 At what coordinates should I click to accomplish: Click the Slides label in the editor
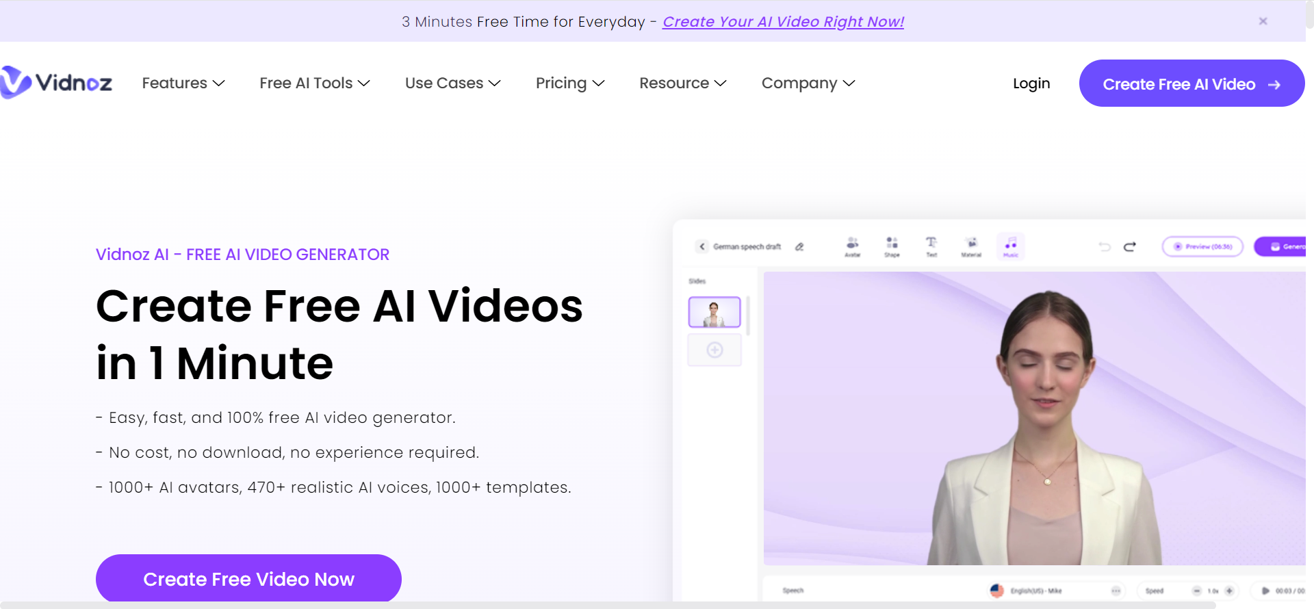pos(697,281)
